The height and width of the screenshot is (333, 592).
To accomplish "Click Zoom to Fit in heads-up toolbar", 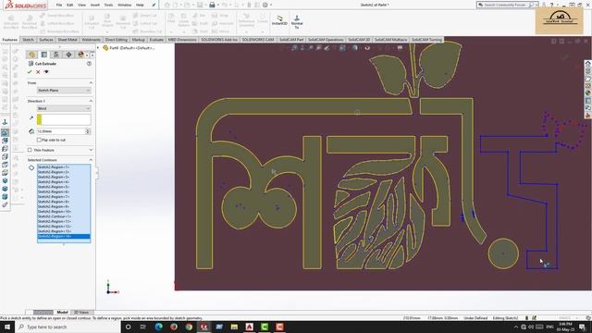I will point(294,47).
